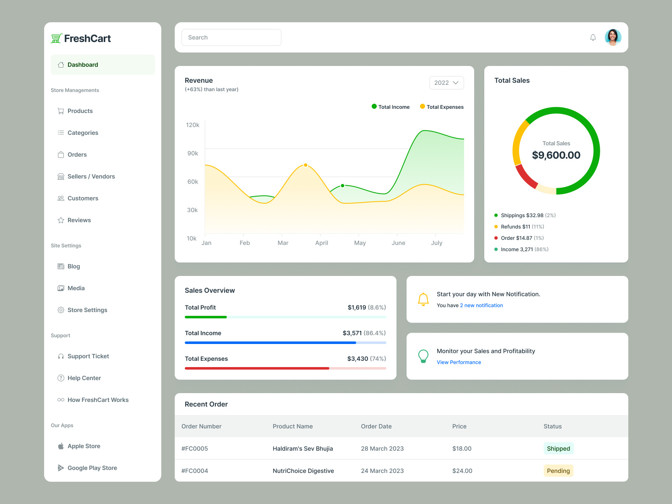Click the 2 new notification link
Screen dimensions: 672x504
481,305
